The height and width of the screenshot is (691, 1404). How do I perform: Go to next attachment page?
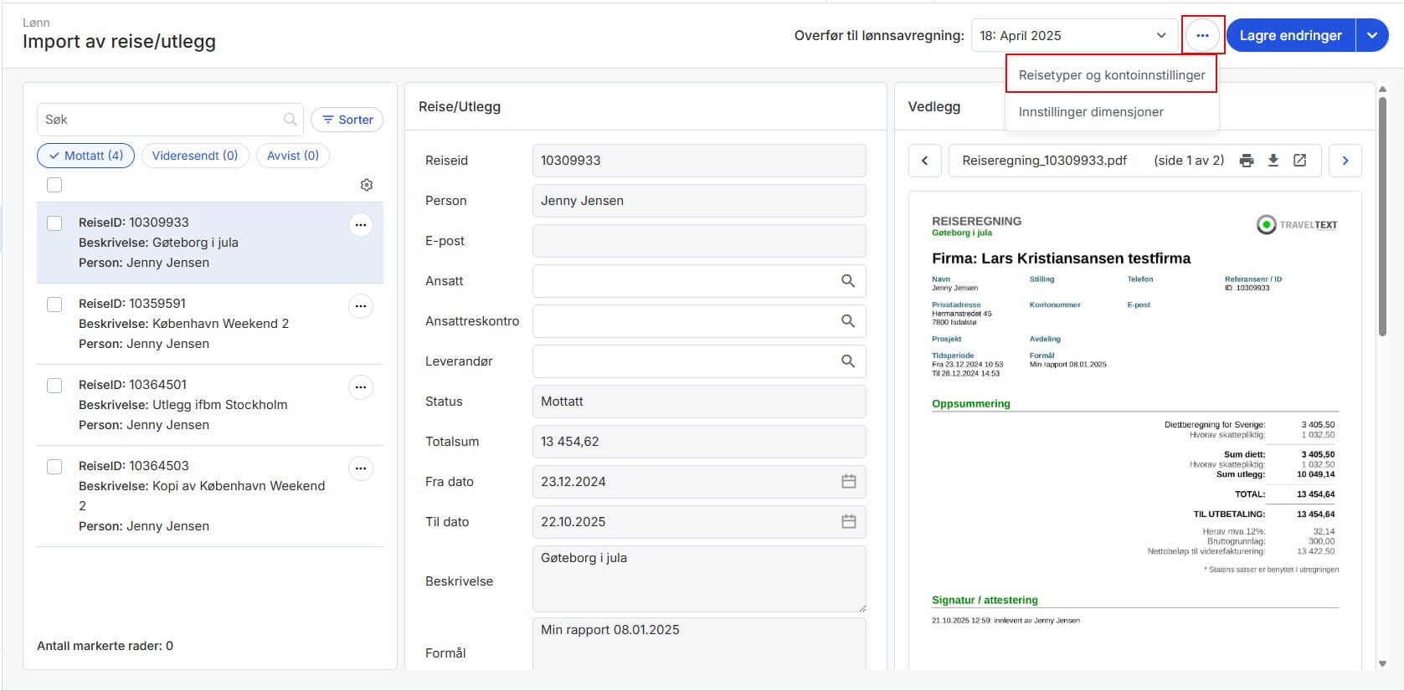pos(1345,161)
